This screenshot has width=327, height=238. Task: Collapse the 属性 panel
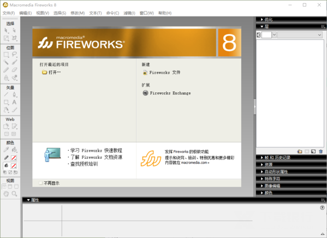click(28, 200)
